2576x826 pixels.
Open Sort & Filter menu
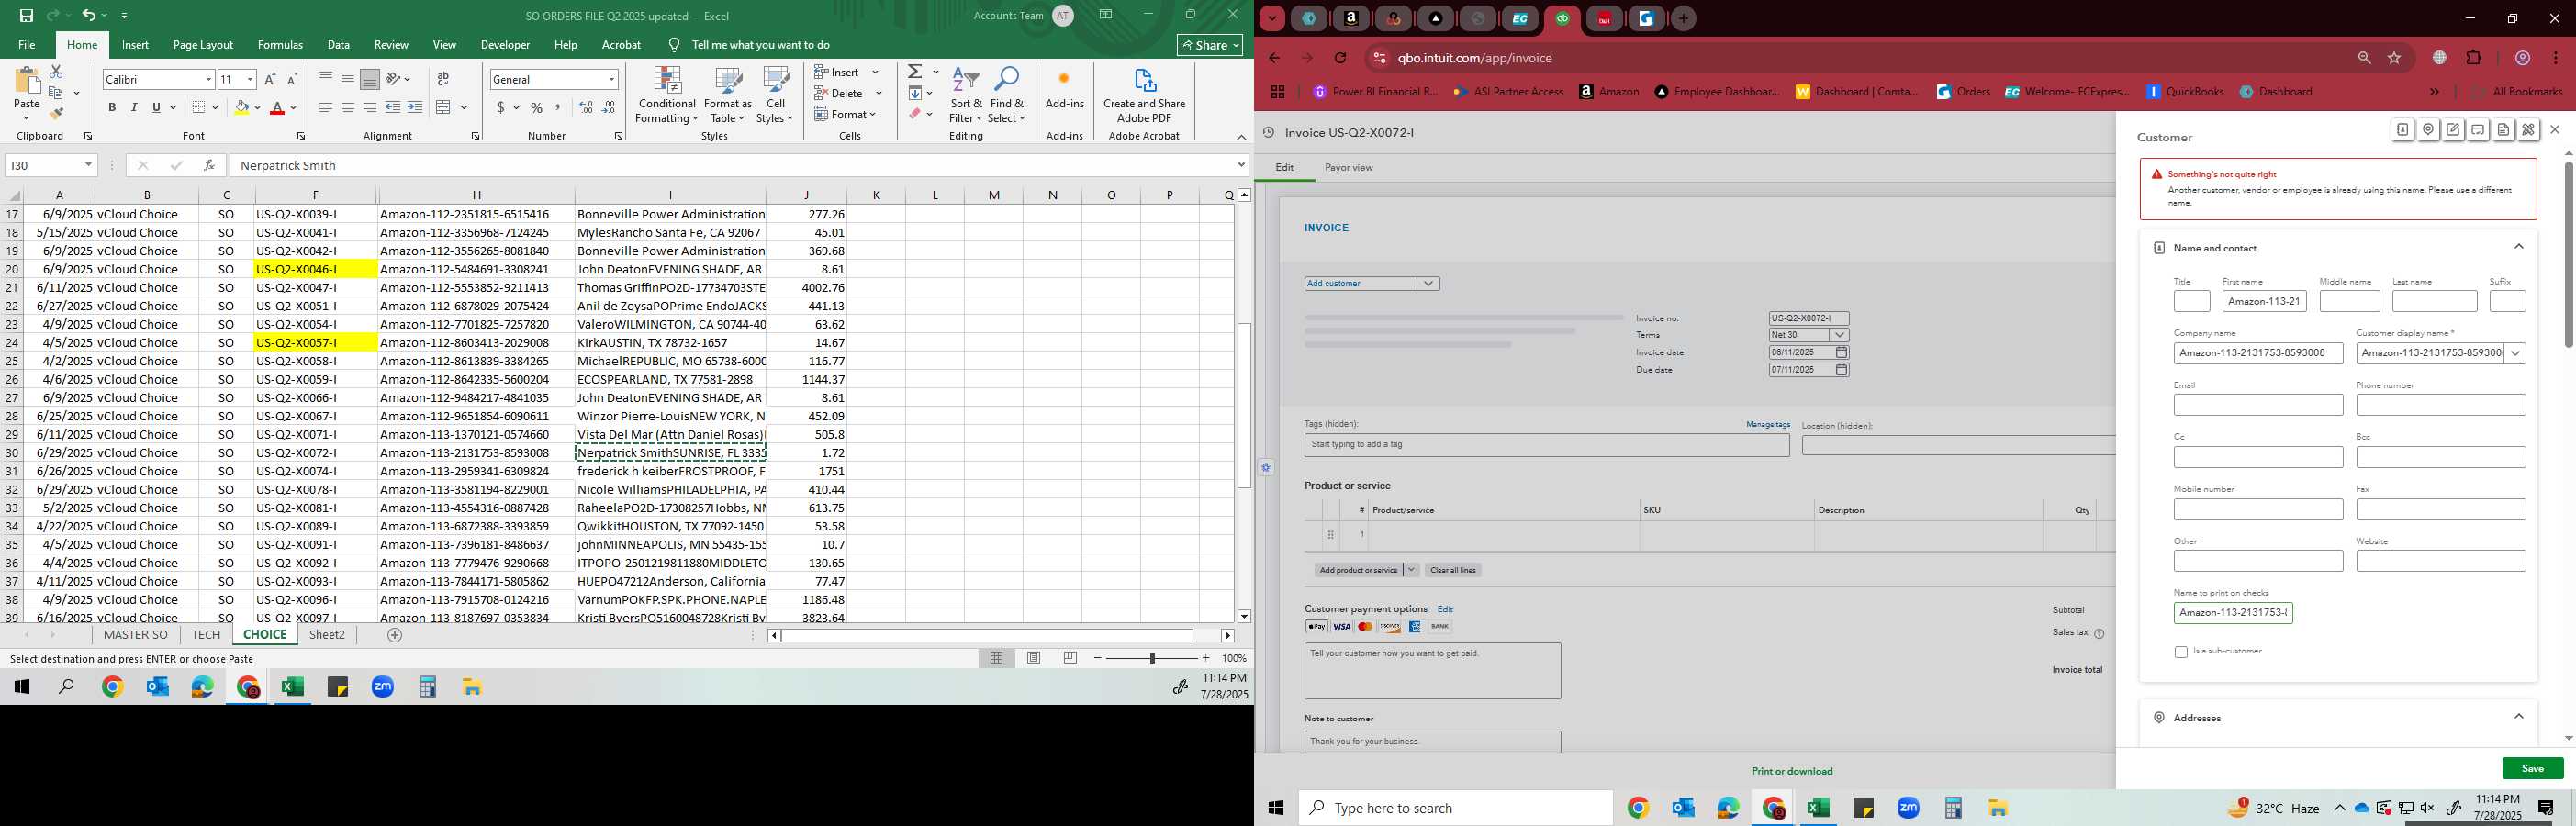(966, 96)
